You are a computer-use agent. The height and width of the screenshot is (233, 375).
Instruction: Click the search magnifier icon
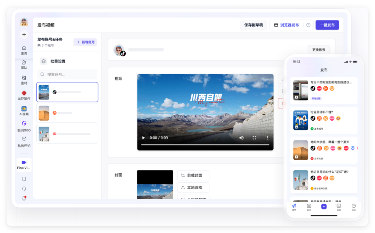(x=42, y=74)
